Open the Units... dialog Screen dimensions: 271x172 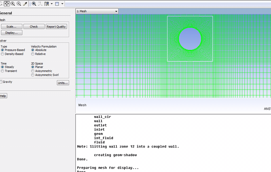point(63,83)
